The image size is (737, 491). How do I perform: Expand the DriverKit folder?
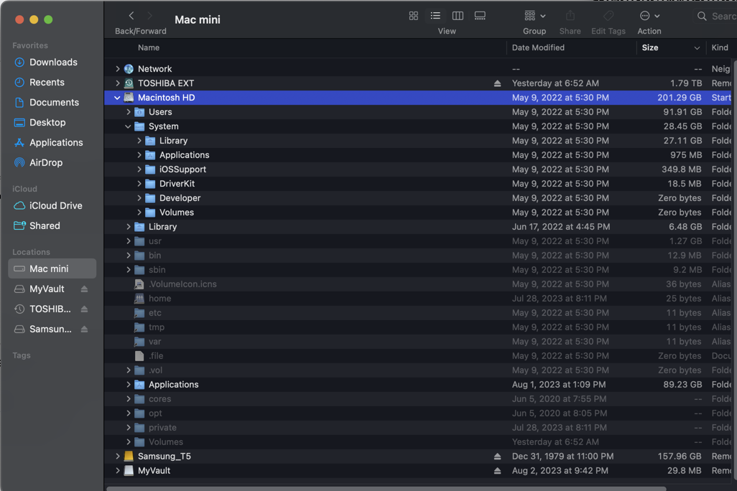point(139,184)
